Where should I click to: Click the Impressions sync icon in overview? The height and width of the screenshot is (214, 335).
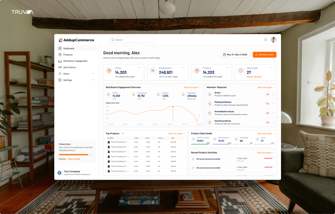point(133,94)
